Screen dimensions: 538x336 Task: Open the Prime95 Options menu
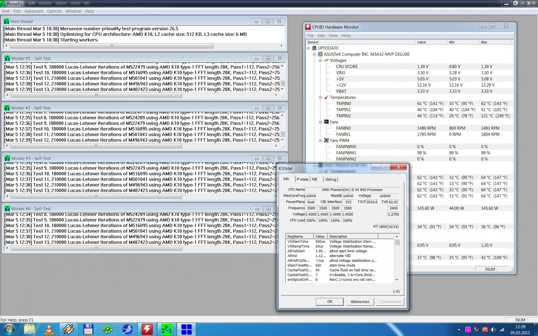coord(54,11)
